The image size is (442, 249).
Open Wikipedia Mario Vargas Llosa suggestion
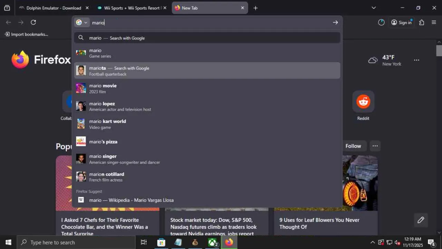(207, 200)
